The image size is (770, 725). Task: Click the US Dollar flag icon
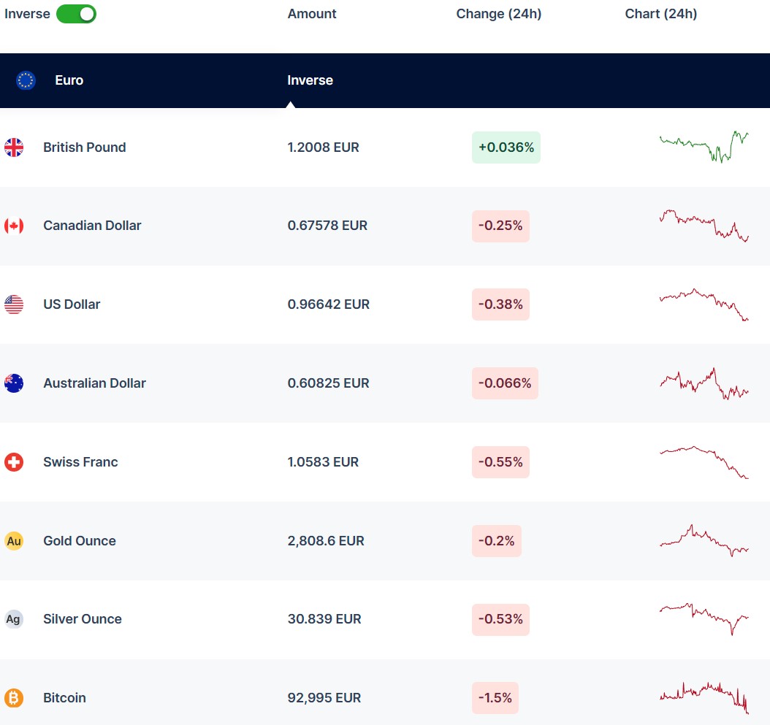click(14, 304)
